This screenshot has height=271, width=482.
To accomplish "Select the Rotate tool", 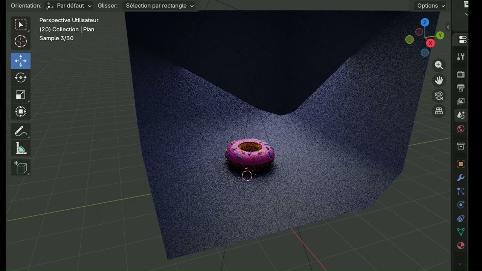I will (x=20, y=78).
